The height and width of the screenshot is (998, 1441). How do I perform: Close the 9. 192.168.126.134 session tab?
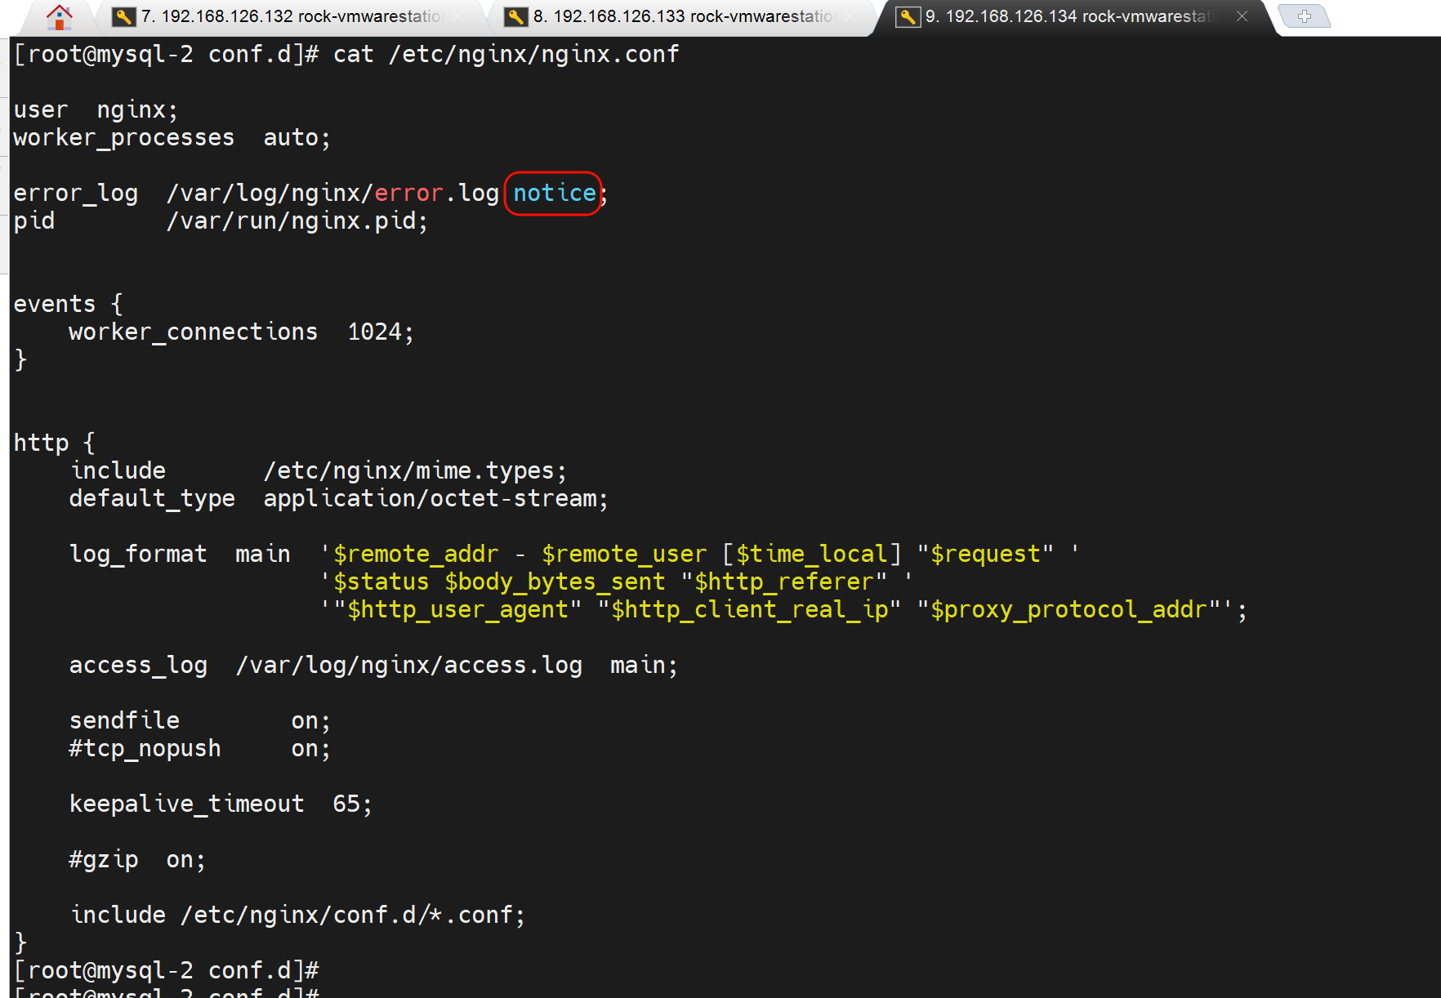[1242, 16]
